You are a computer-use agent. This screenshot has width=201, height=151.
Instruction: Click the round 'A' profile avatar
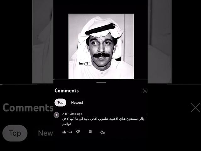57,115
